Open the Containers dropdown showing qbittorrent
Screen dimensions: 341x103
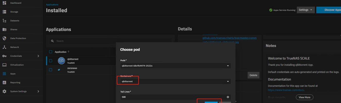point(176,81)
